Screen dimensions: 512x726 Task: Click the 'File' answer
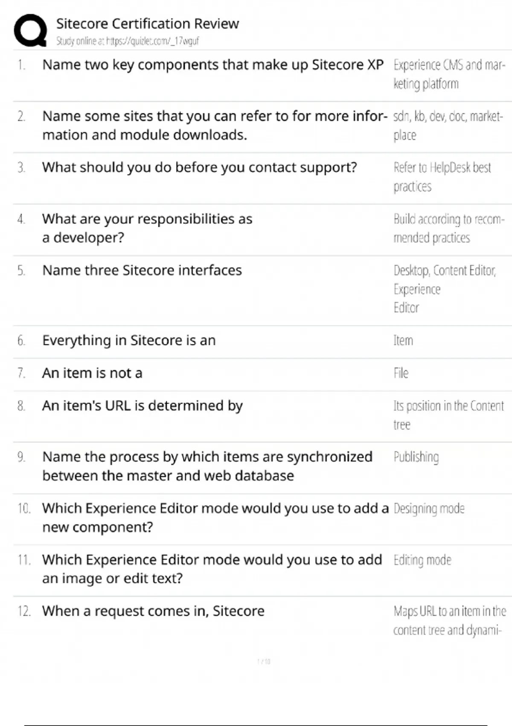401,373
